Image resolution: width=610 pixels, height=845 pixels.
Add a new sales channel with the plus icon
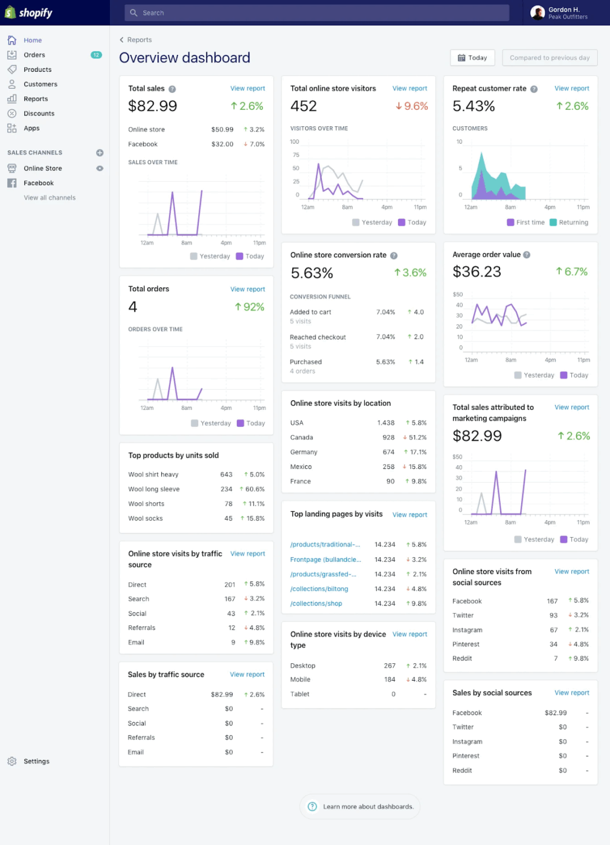tap(99, 153)
